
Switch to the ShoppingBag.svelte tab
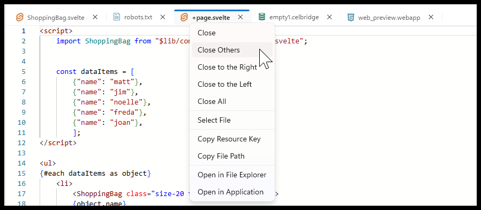56,18
